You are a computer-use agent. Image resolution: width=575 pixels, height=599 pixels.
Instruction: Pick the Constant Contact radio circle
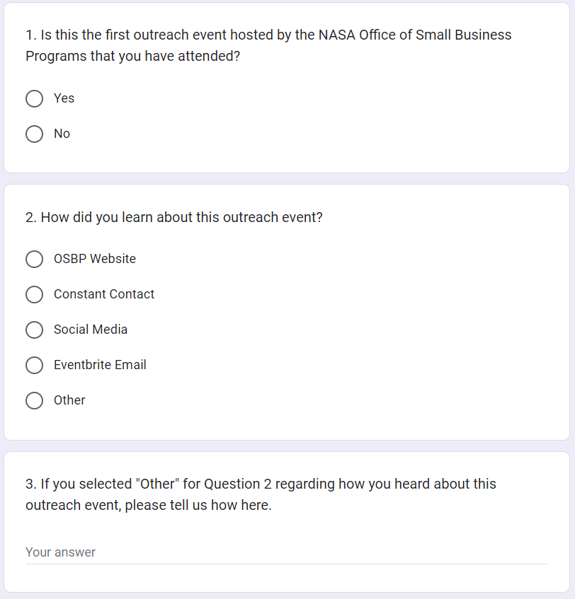pyautogui.click(x=35, y=294)
